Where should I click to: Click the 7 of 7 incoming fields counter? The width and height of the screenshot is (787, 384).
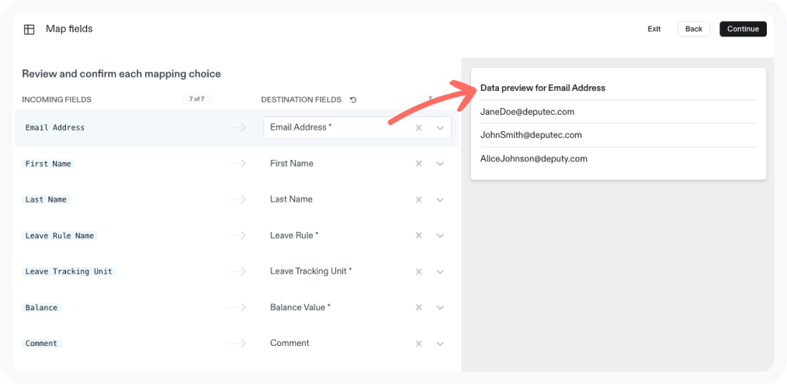pos(197,99)
